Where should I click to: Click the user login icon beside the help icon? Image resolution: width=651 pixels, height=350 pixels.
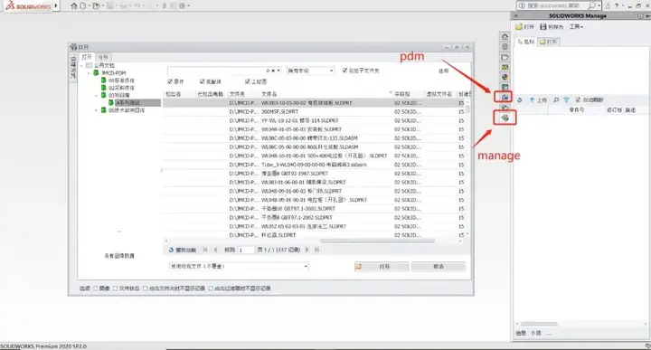608,5
